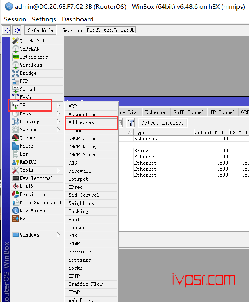Viewport: 249px width, 302px height.
Task: Click the System gear icon
Action: [x=15, y=130]
